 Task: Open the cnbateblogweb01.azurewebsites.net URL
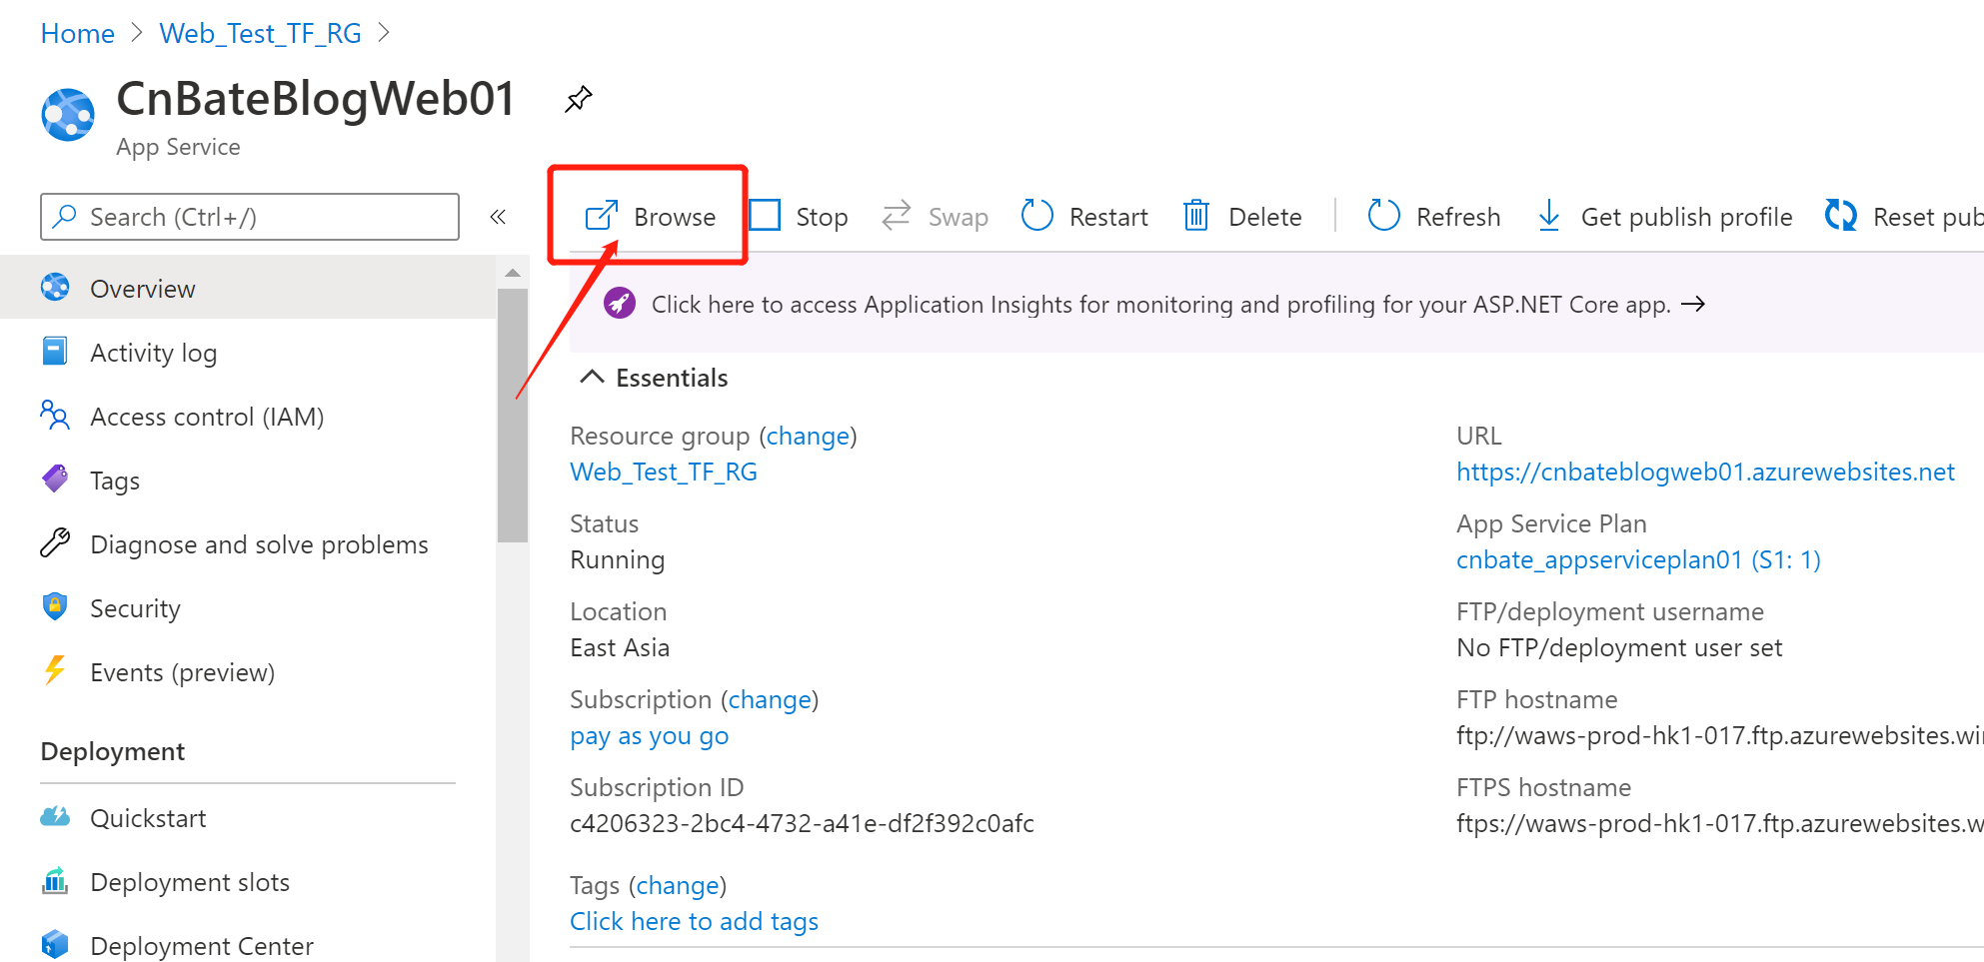(x=1705, y=472)
